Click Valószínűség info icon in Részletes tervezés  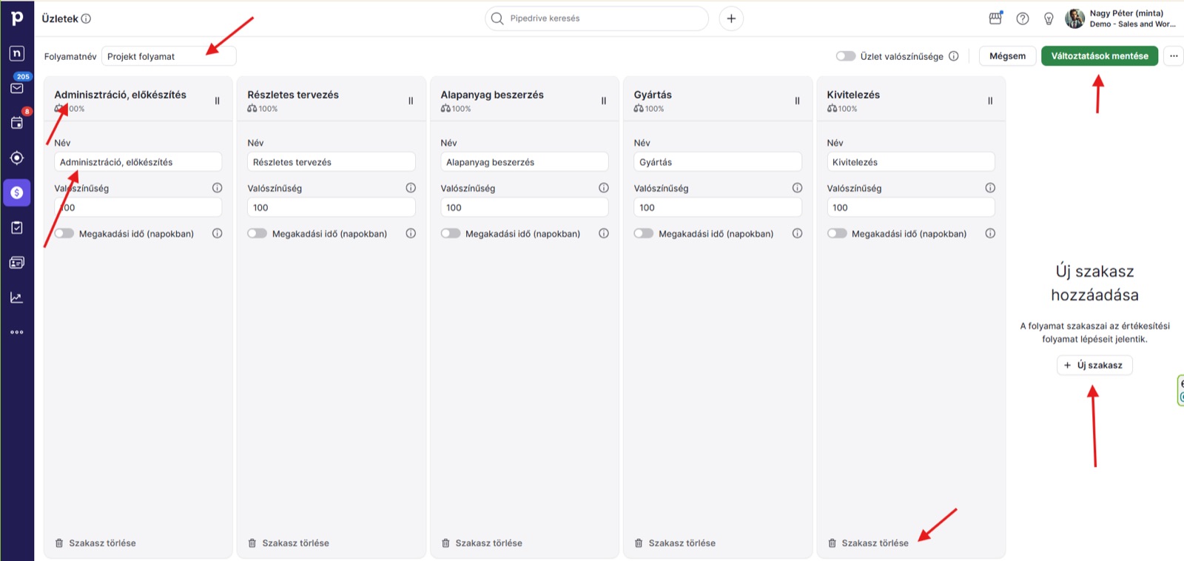[411, 188]
